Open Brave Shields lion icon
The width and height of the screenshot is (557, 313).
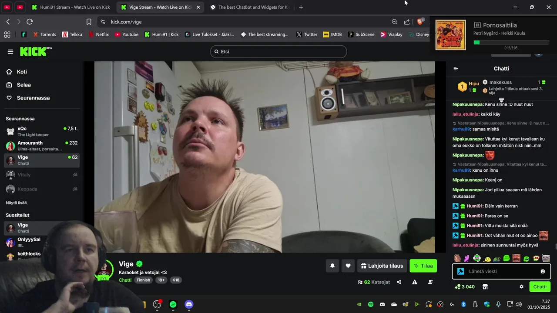tap(420, 21)
